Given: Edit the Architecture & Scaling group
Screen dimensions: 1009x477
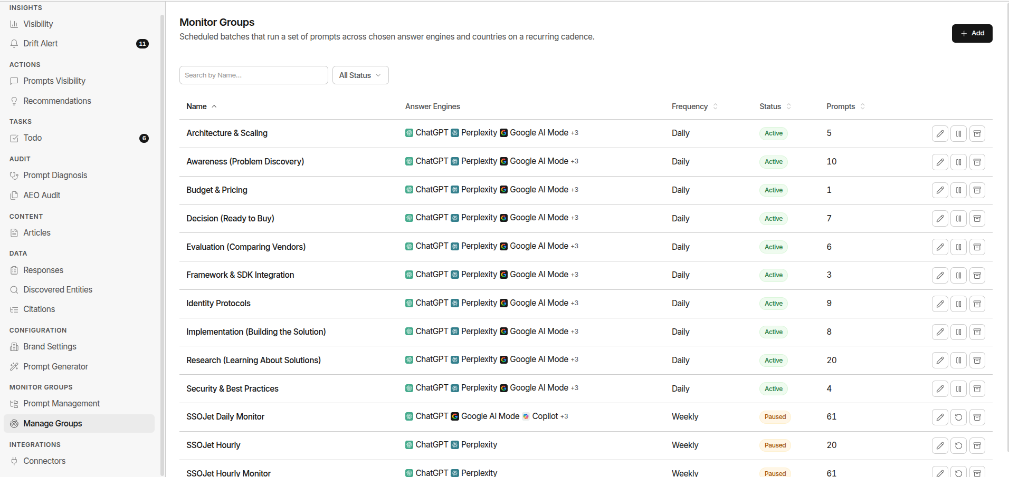Looking at the screenshot, I should 940,134.
